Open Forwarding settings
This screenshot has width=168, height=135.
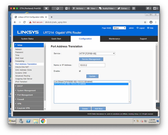pos(20,61)
